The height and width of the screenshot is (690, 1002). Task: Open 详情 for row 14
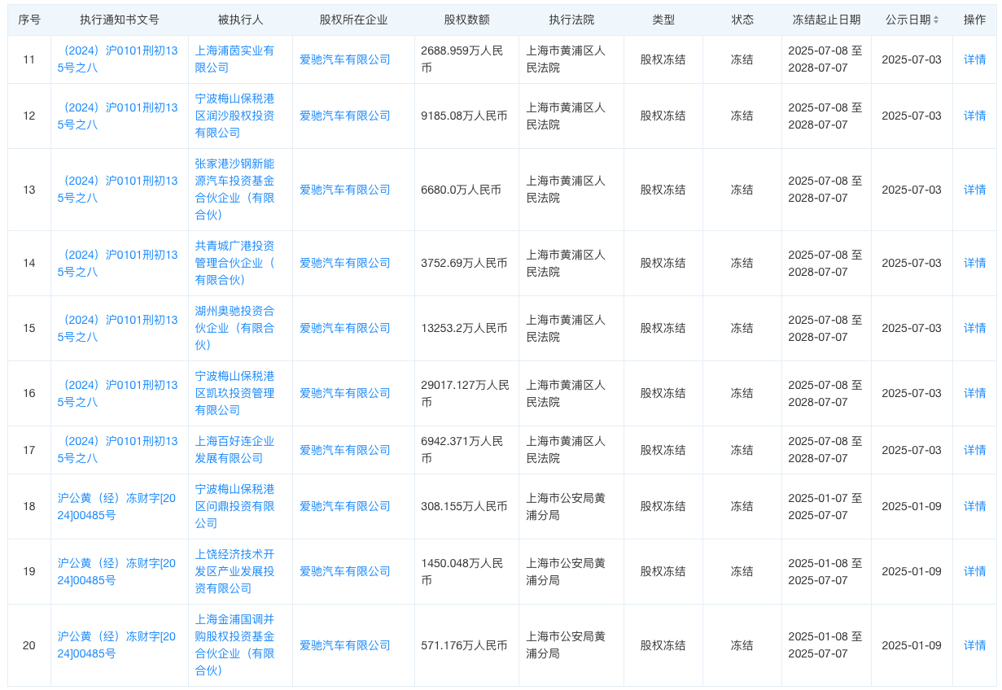pyautogui.click(x=974, y=263)
